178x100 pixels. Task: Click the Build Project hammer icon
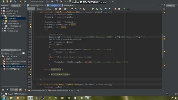tap(57, 1)
